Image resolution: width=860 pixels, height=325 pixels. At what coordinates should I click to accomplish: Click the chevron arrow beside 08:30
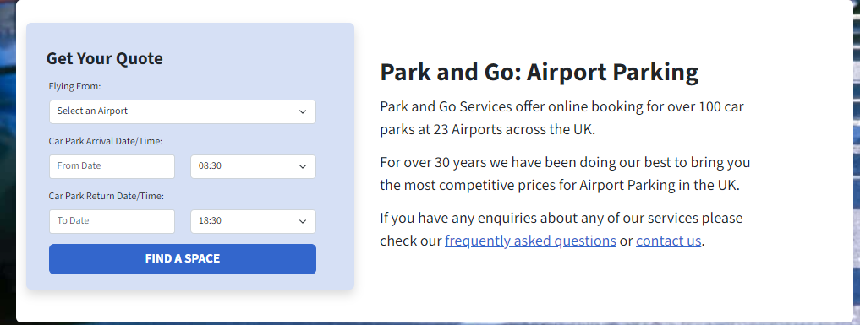302,166
